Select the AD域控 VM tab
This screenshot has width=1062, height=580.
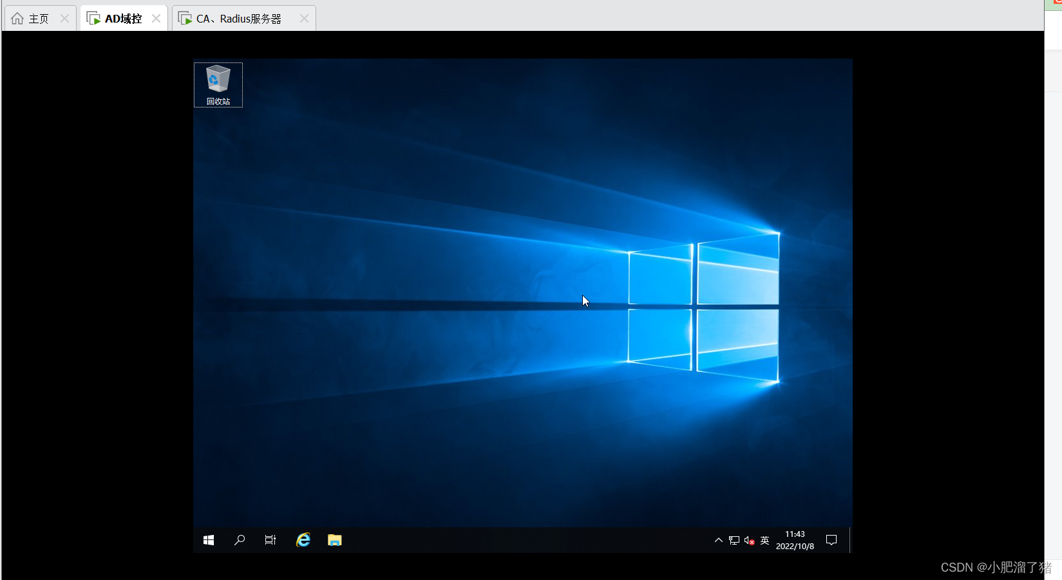point(124,19)
